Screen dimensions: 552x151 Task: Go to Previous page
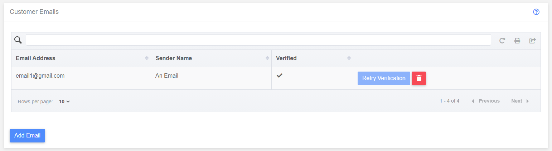point(485,101)
